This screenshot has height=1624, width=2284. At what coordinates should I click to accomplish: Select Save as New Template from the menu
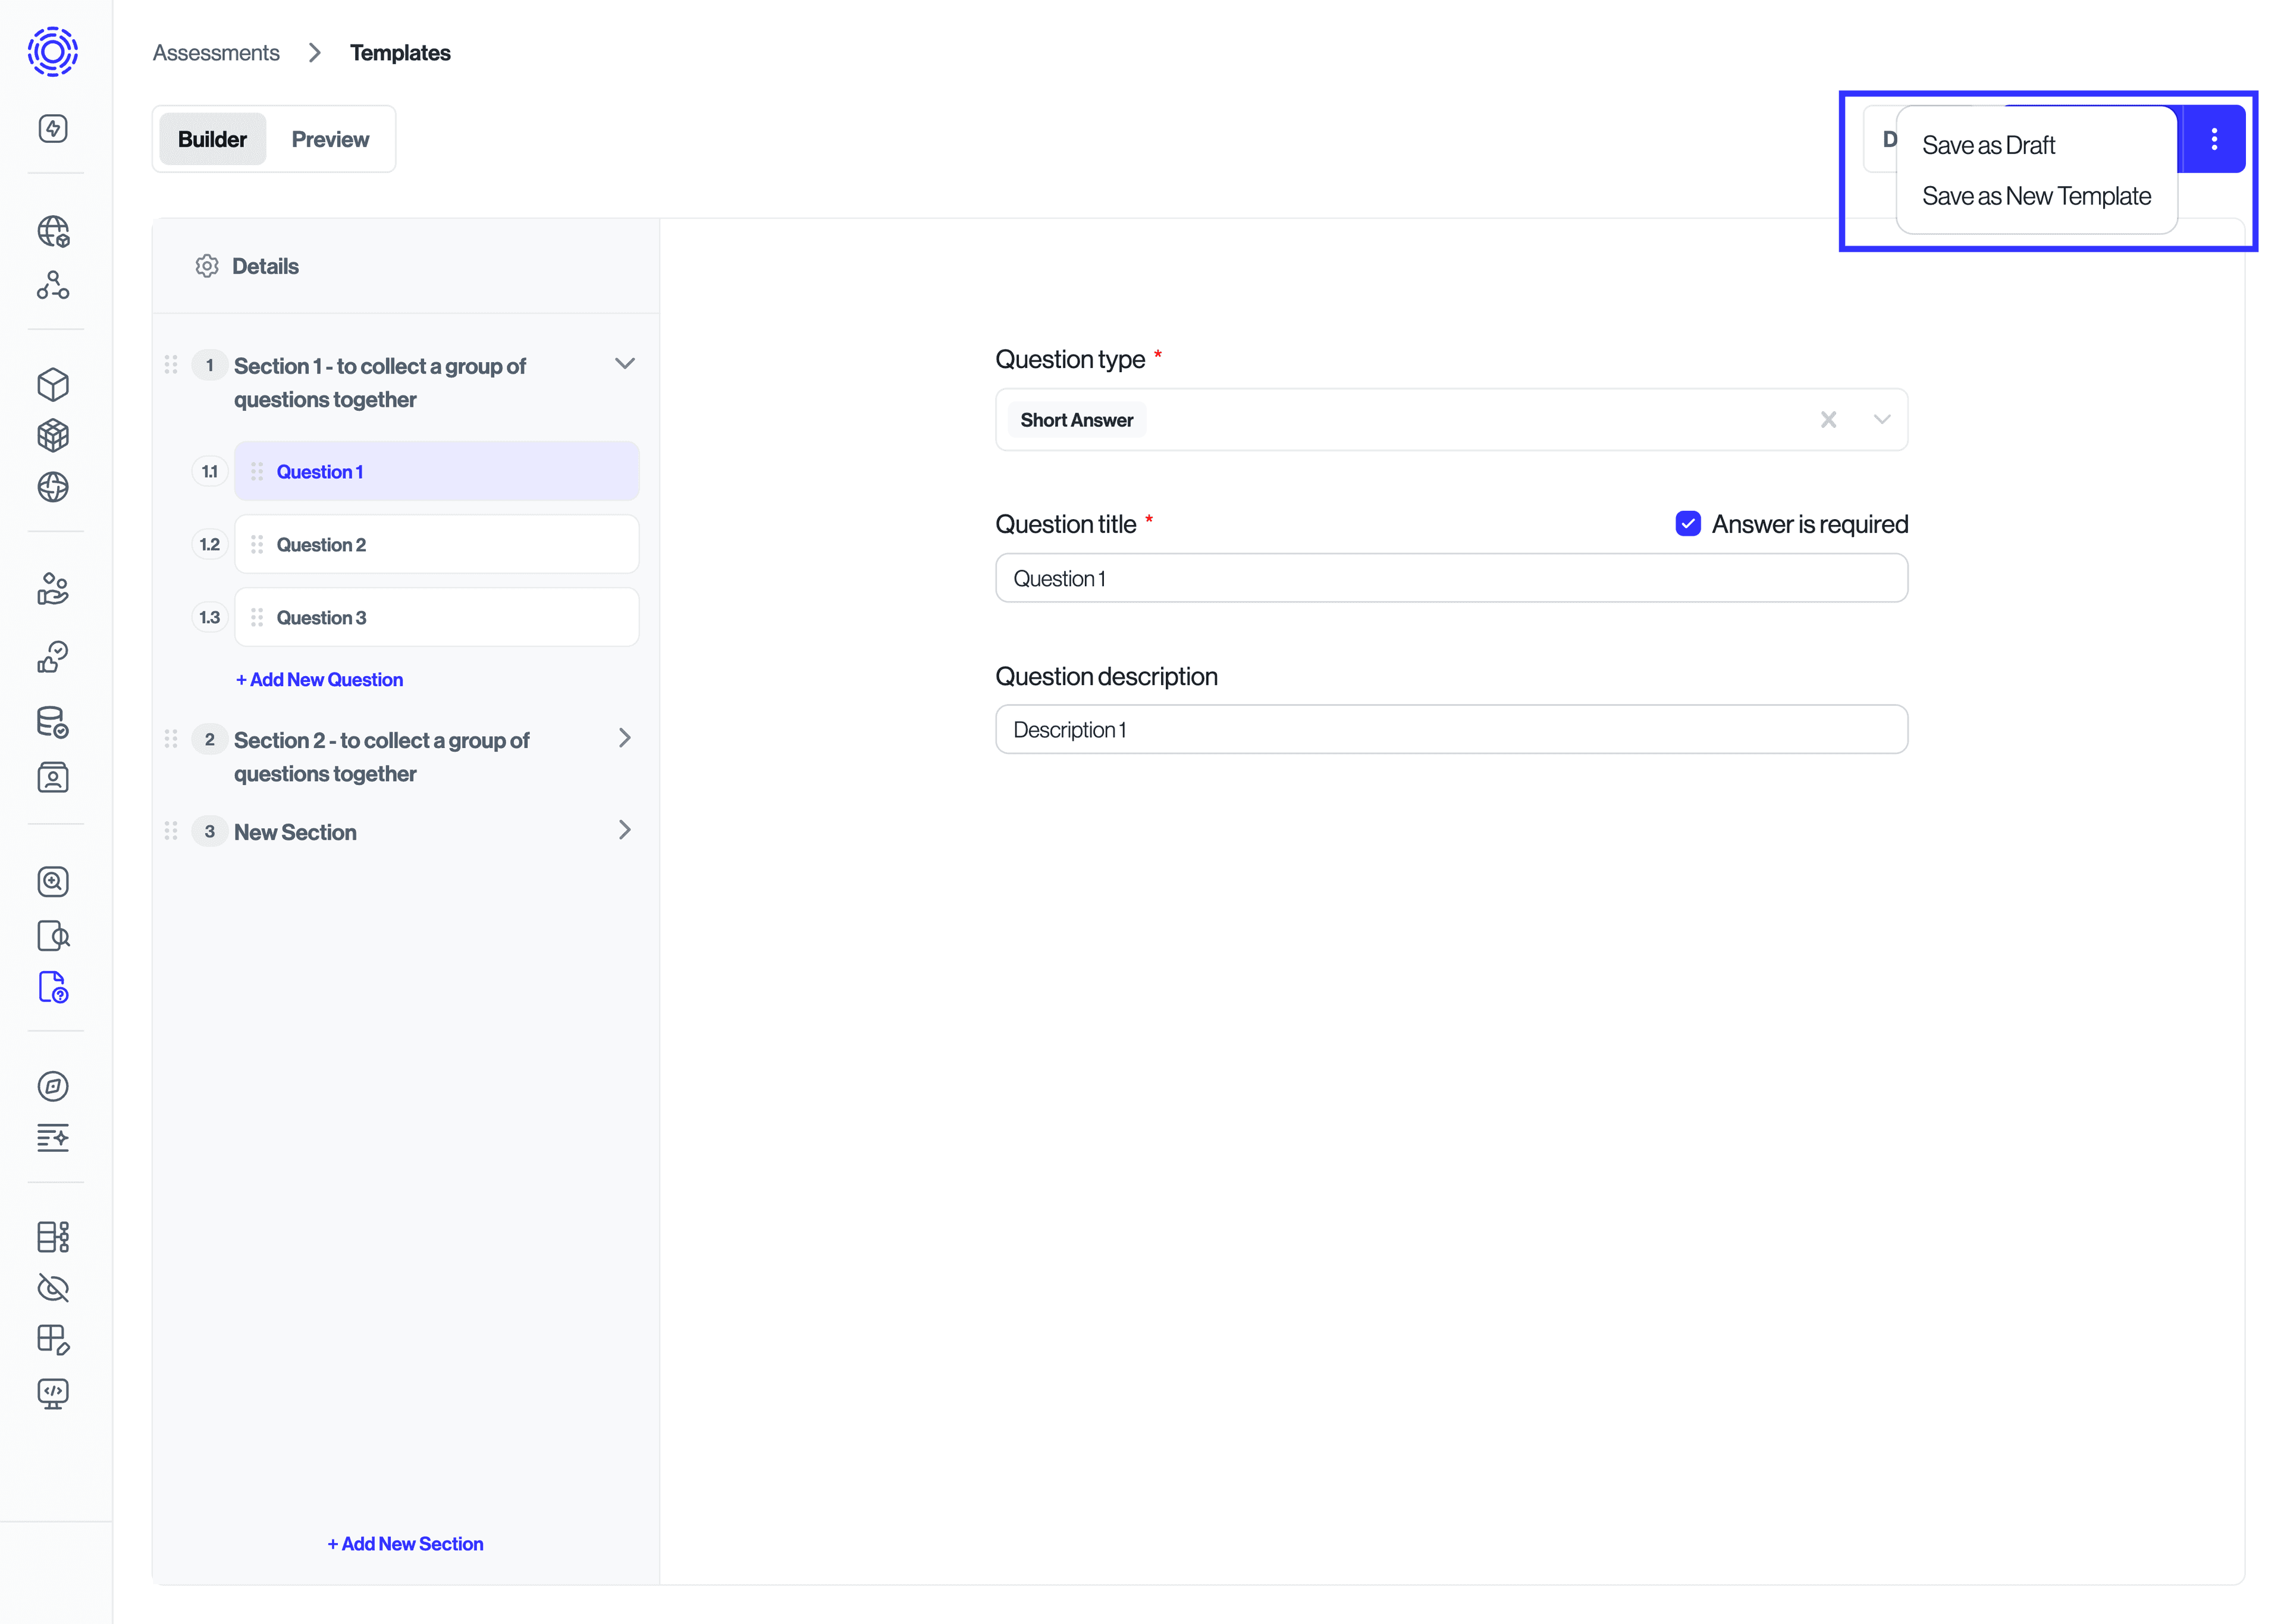[x=2036, y=195]
